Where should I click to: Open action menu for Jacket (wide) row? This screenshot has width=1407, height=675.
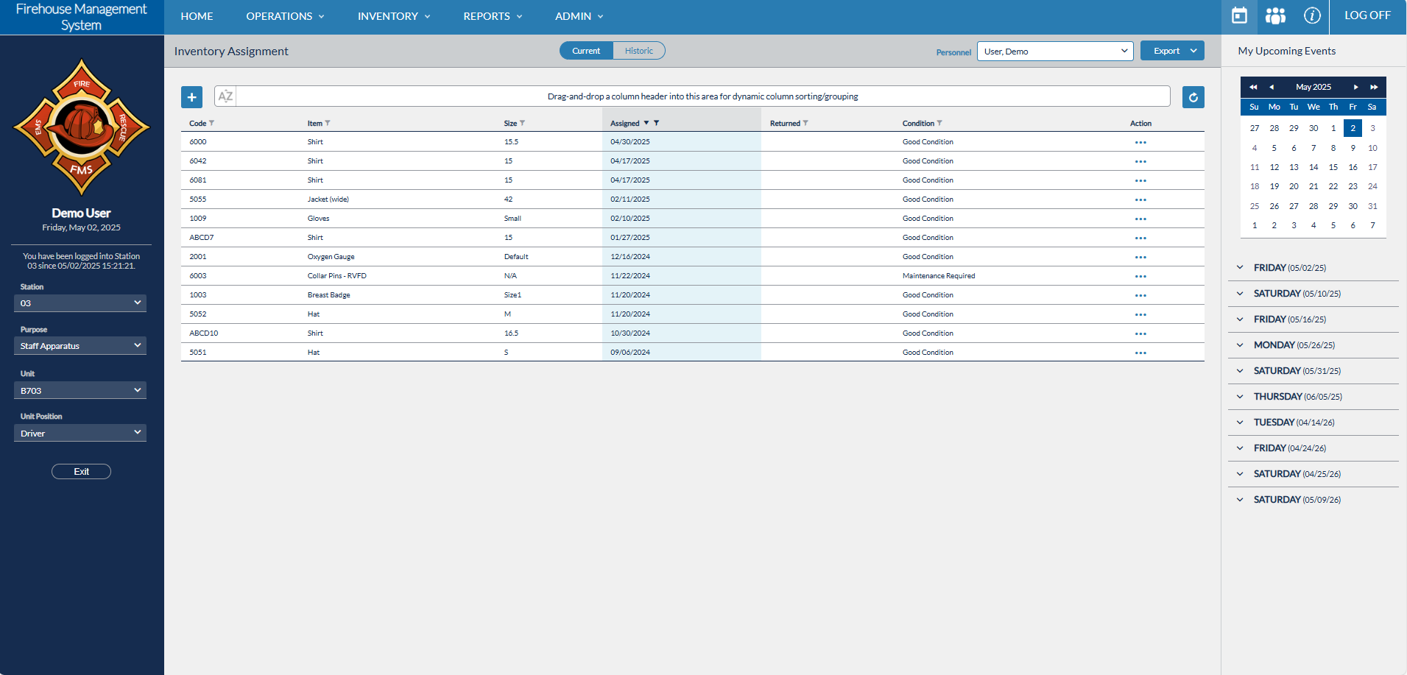(x=1140, y=199)
